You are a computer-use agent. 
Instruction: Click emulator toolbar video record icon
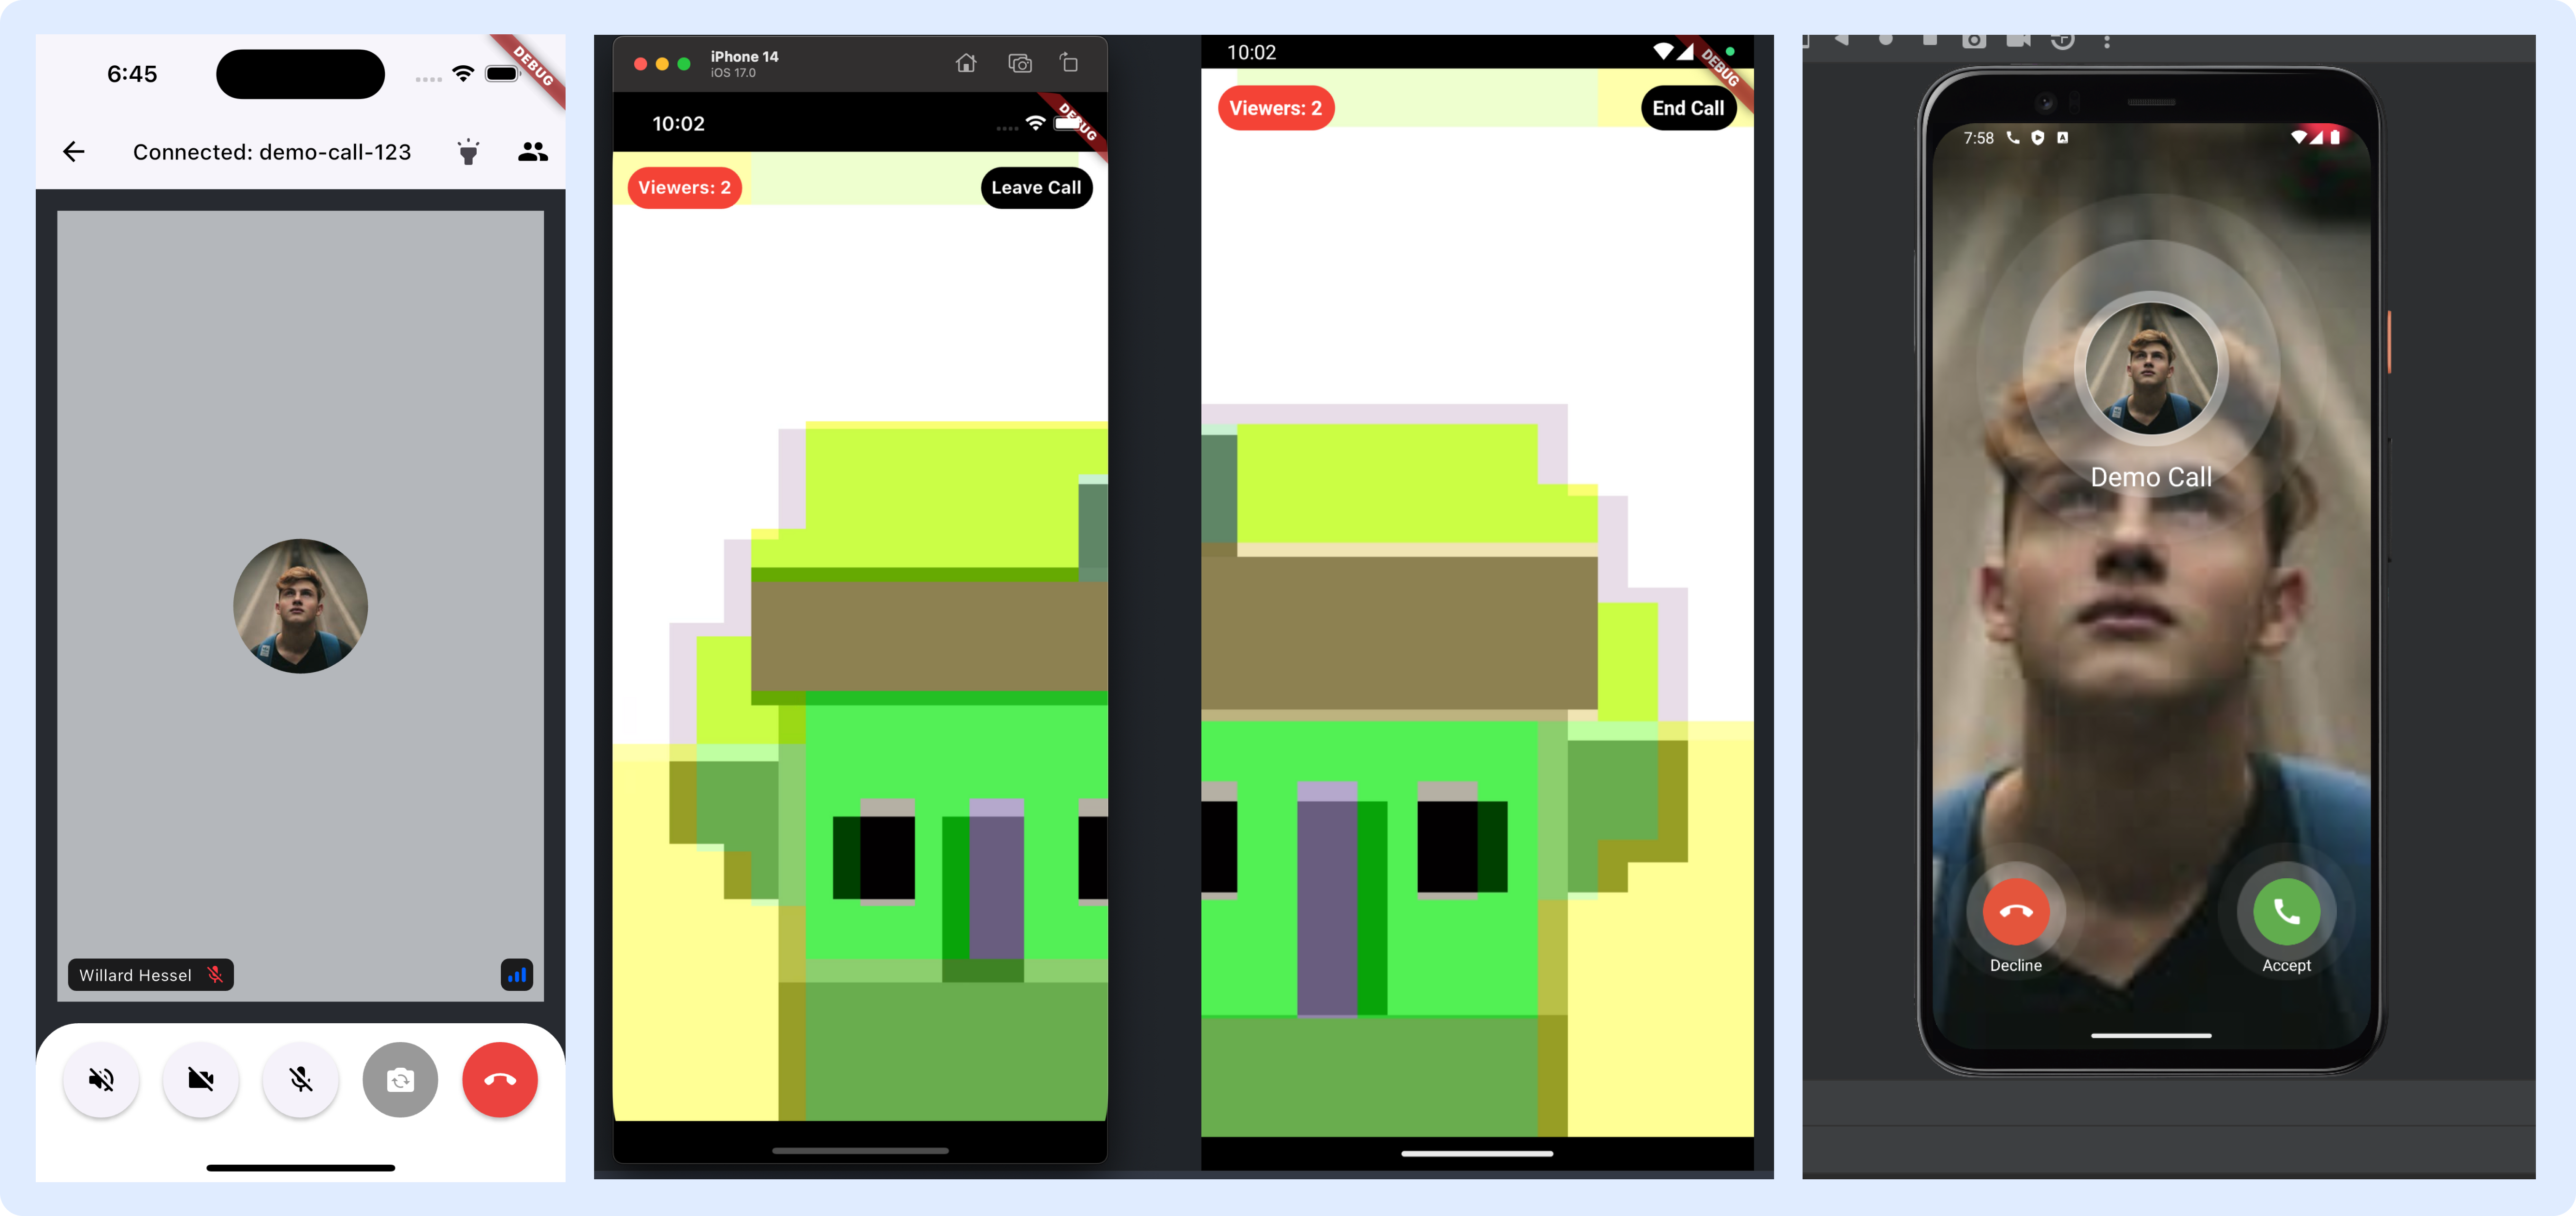(x=2018, y=41)
